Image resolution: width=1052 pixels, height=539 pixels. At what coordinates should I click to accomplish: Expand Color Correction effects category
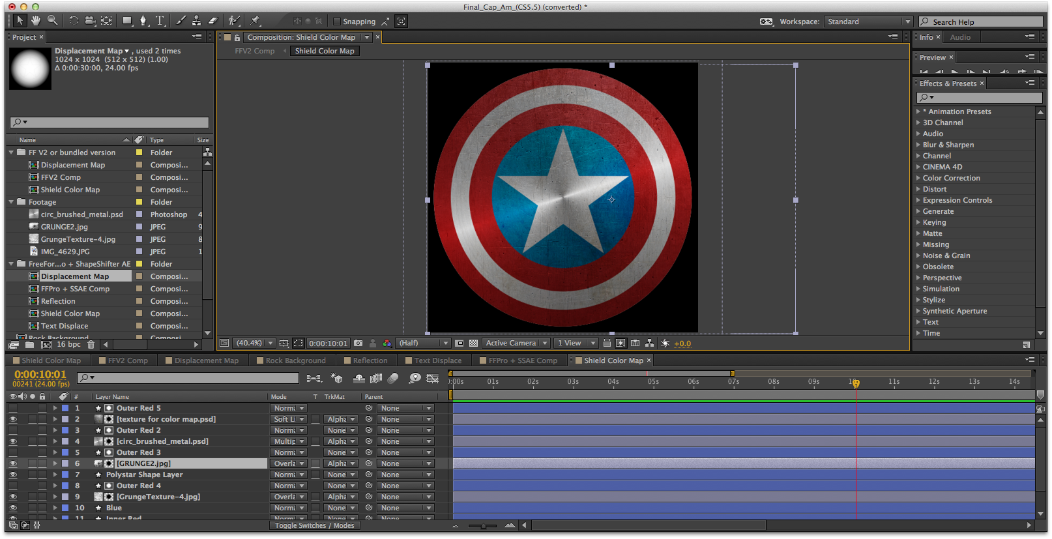tap(918, 178)
